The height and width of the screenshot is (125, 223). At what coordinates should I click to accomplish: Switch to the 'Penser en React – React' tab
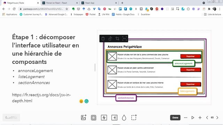pyautogui.click(x=60, y=3)
